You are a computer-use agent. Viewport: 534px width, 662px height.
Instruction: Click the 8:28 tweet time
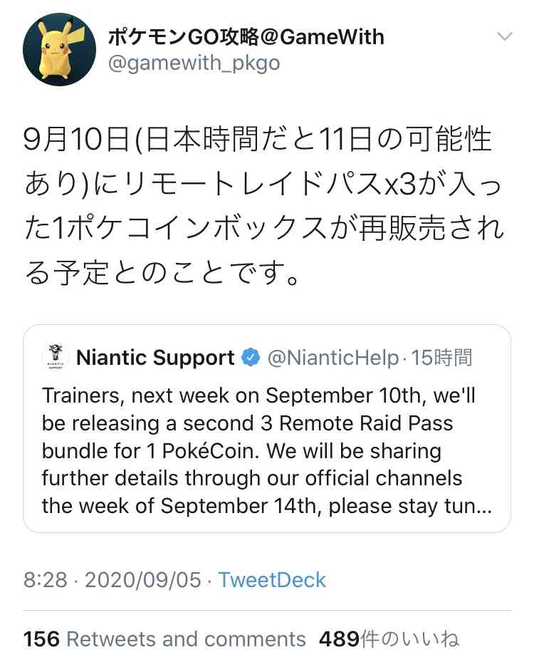click(x=46, y=580)
